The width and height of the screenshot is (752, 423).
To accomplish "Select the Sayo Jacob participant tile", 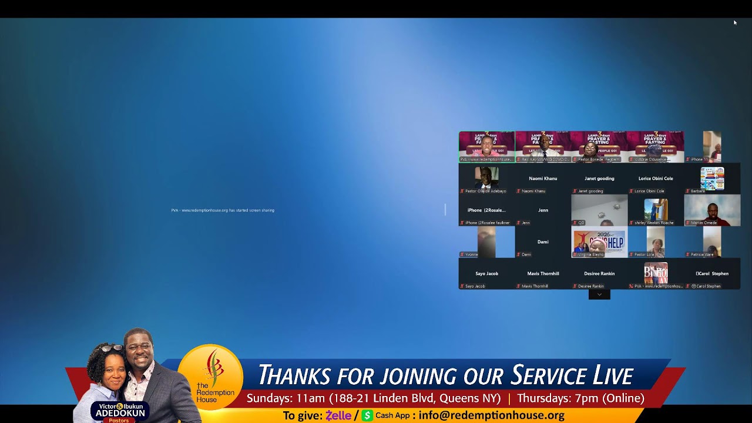I will coord(486,274).
